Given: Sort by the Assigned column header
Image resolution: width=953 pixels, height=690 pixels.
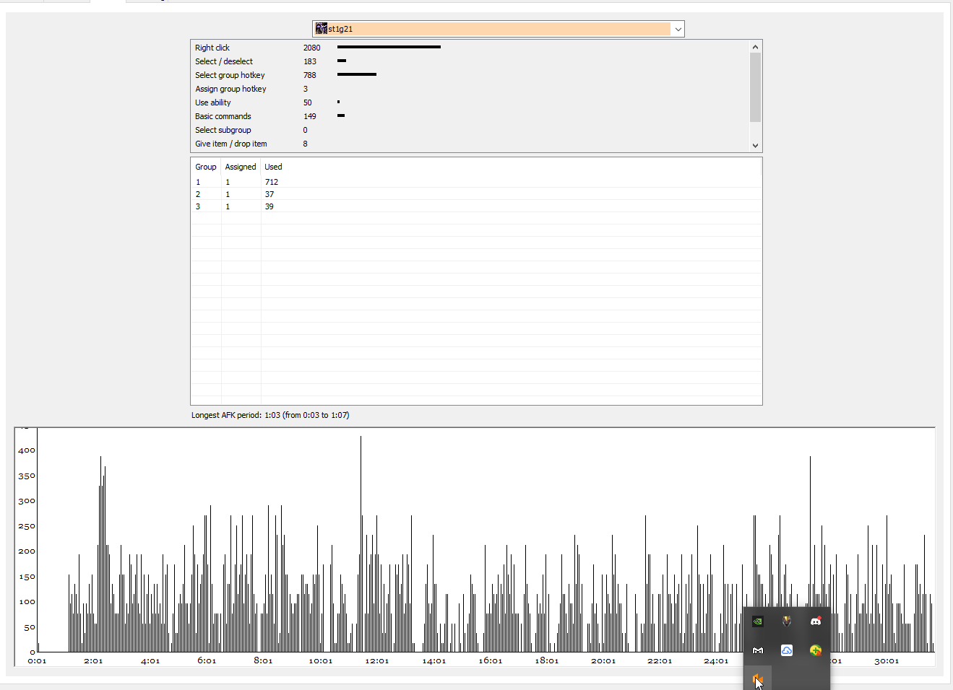Looking at the screenshot, I should coord(241,167).
